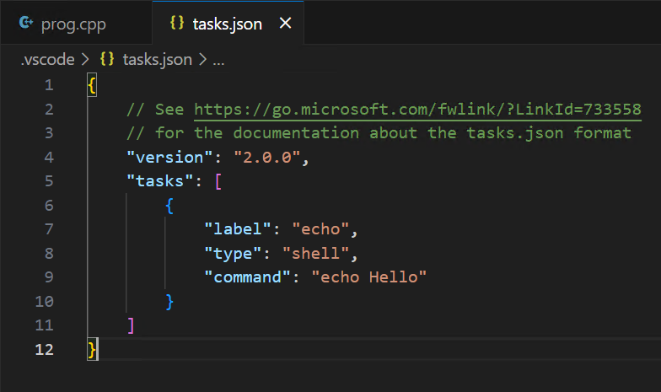Open the .vscode breadcrumb folder
The width and height of the screenshot is (661, 392).
[x=47, y=59]
